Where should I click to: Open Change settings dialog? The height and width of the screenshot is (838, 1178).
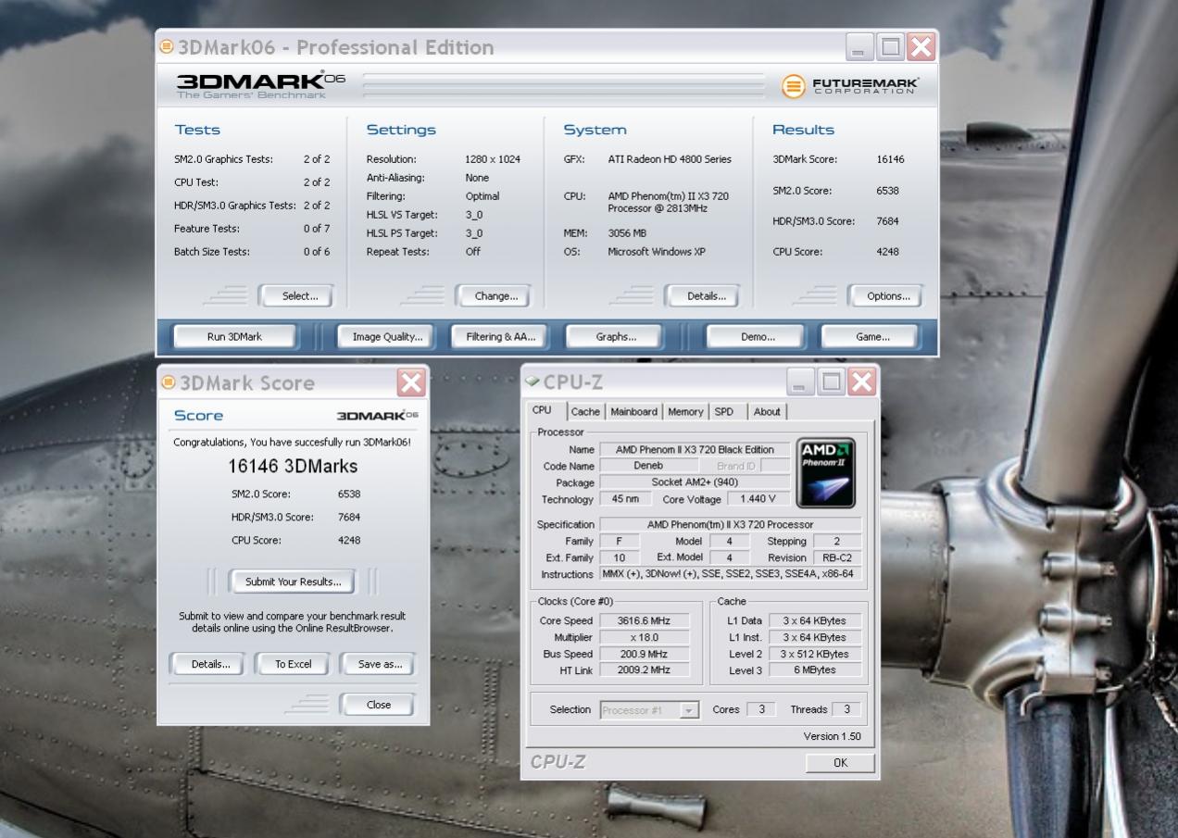[495, 296]
